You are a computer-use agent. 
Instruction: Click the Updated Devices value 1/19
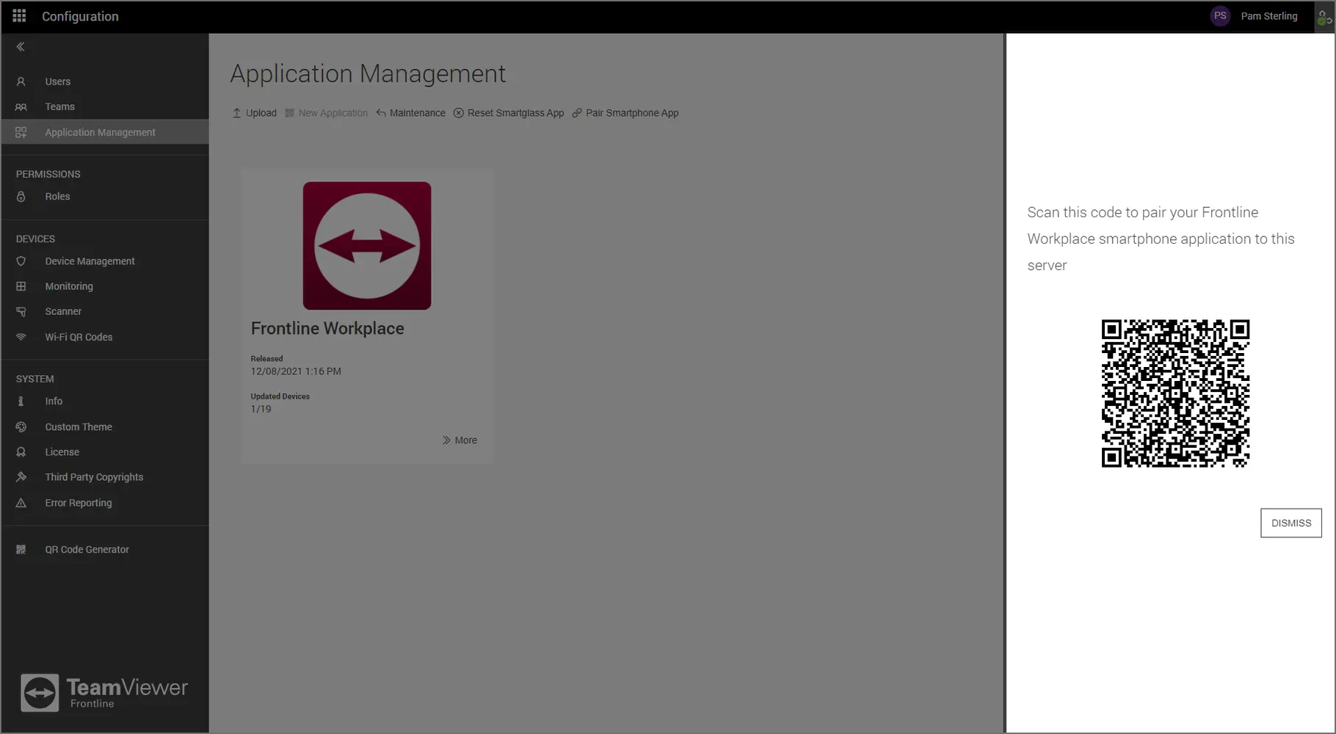(x=261, y=410)
